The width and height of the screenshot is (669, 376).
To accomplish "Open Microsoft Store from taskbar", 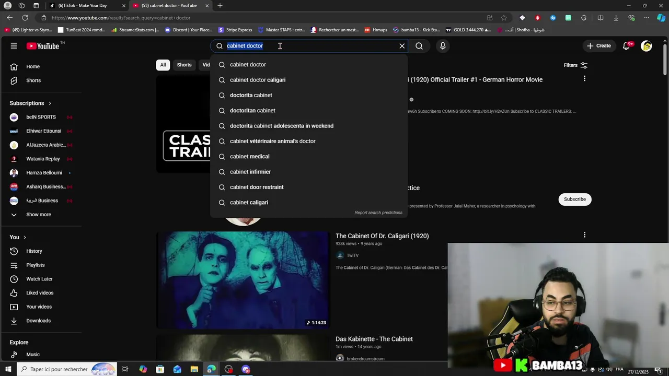I will [160, 369].
